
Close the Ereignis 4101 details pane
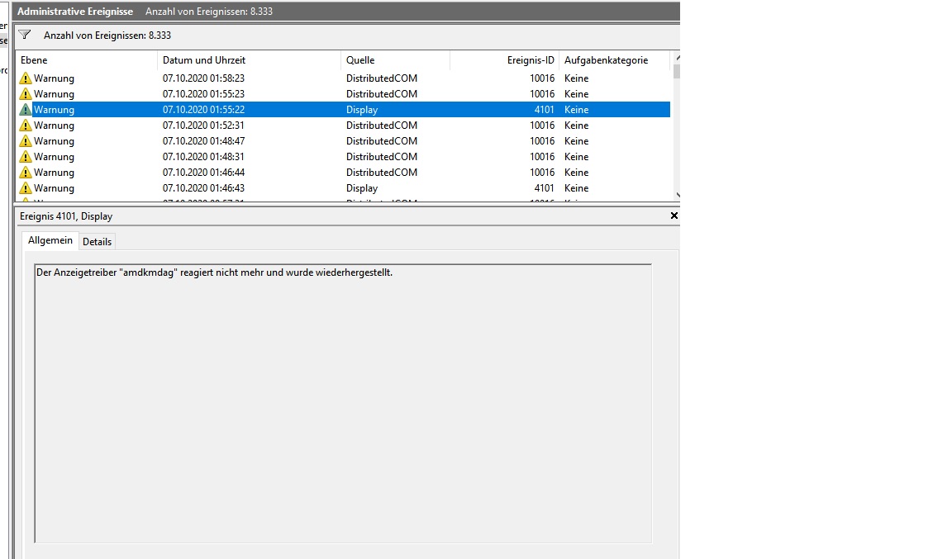coord(674,216)
